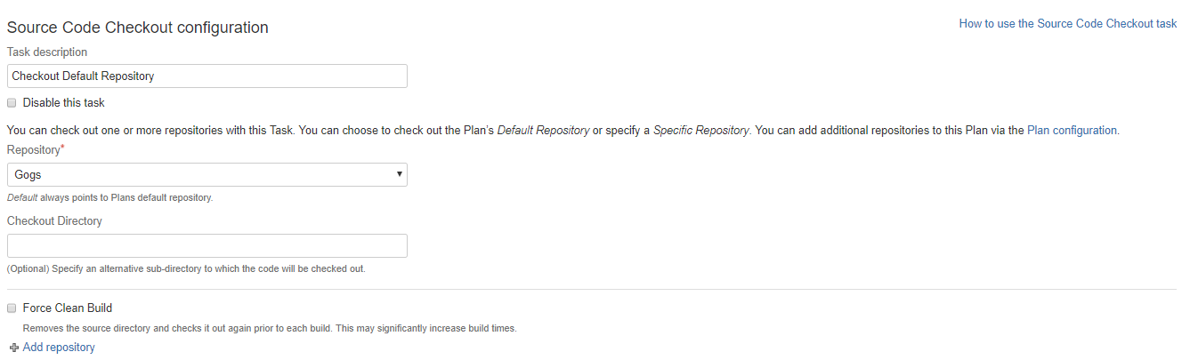Open the Plan configuration link
This screenshot has height=360, width=1182.
[1073, 130]
